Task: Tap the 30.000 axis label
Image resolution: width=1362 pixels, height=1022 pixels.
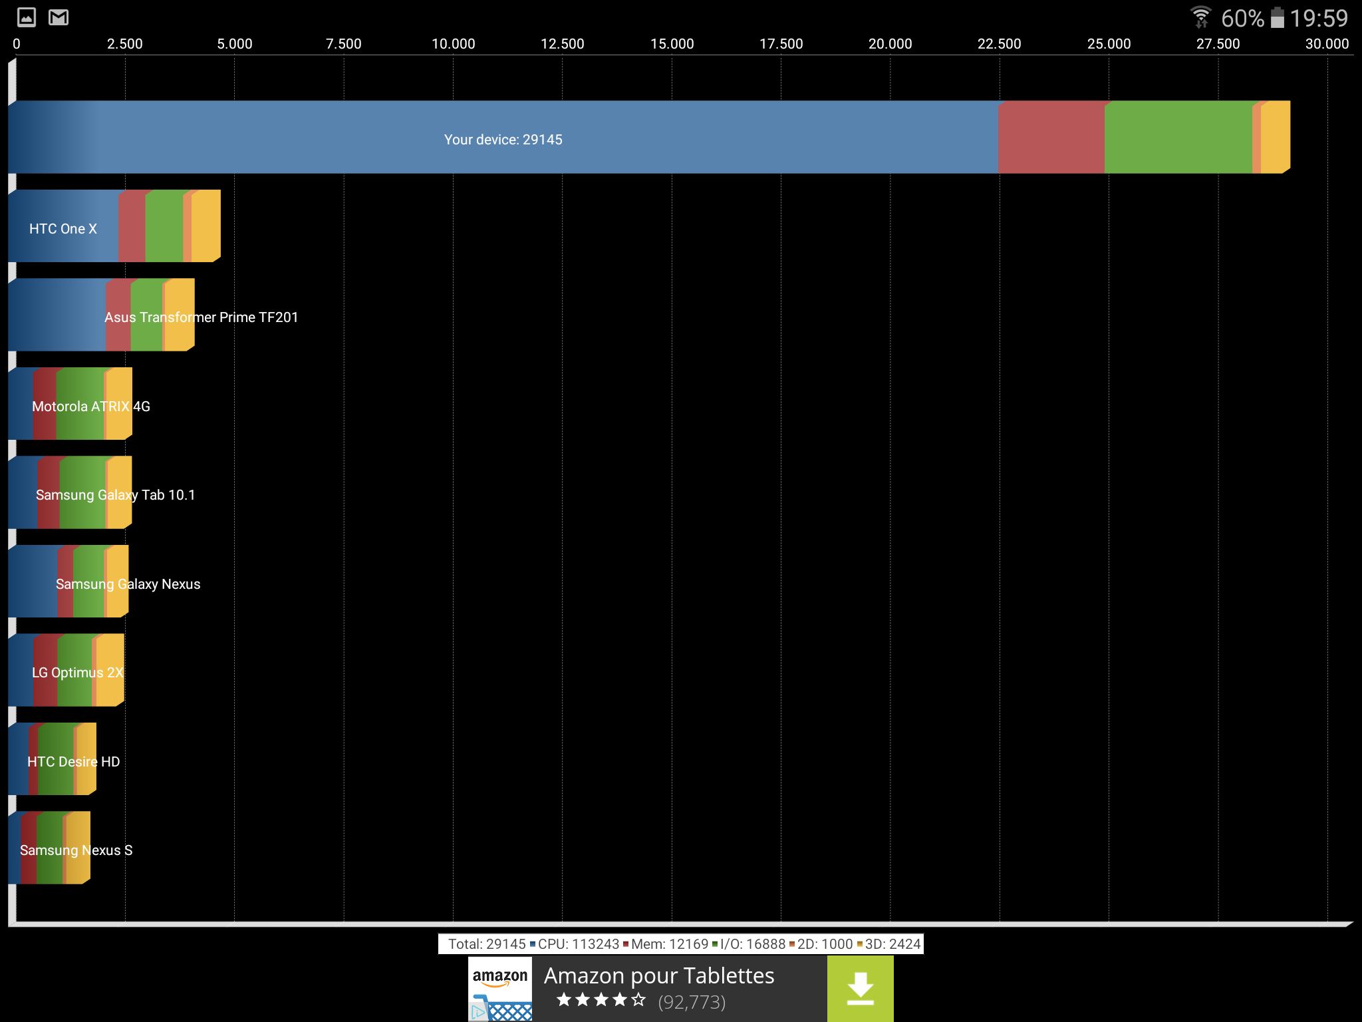Action: click(1327, 44)
